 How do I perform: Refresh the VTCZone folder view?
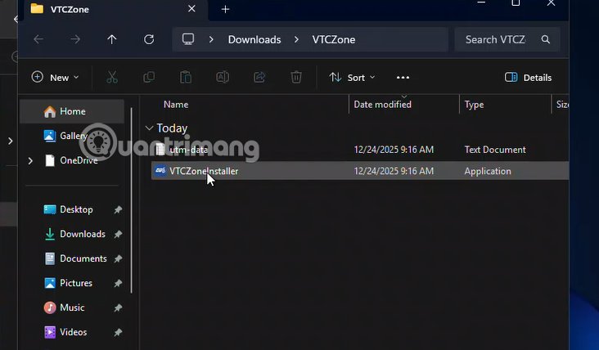149,39
